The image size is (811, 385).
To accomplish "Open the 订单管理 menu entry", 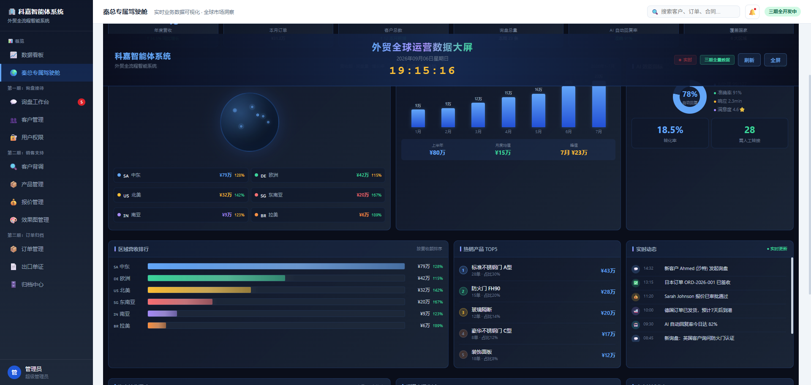I will click(x=46, y=249).
